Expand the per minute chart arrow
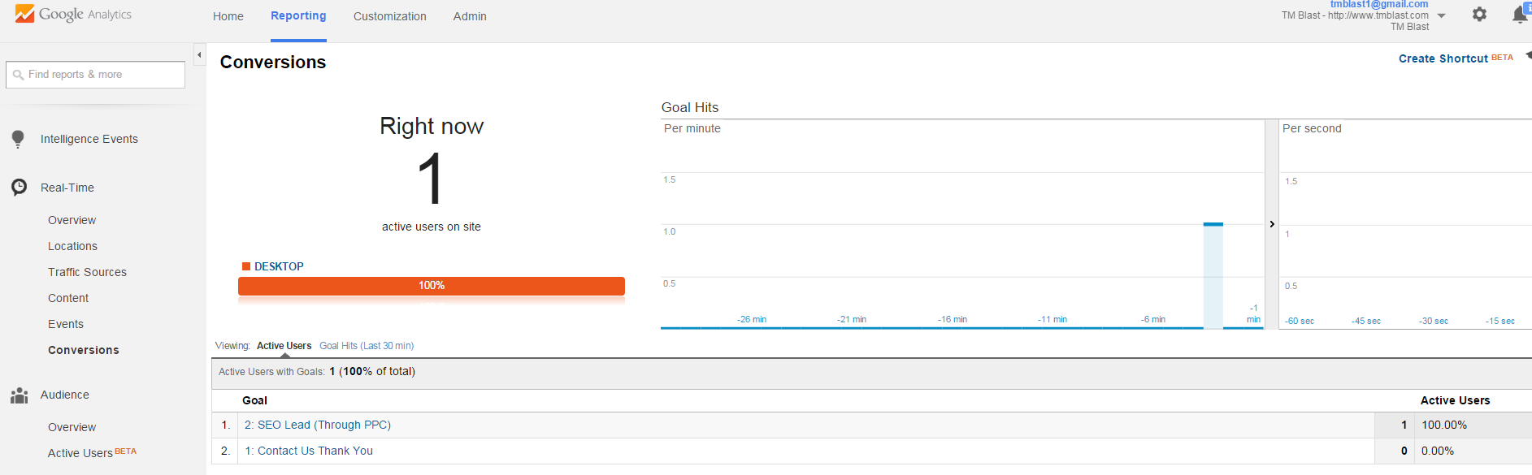This screenshot has height=475, width=1532. 1272,224
